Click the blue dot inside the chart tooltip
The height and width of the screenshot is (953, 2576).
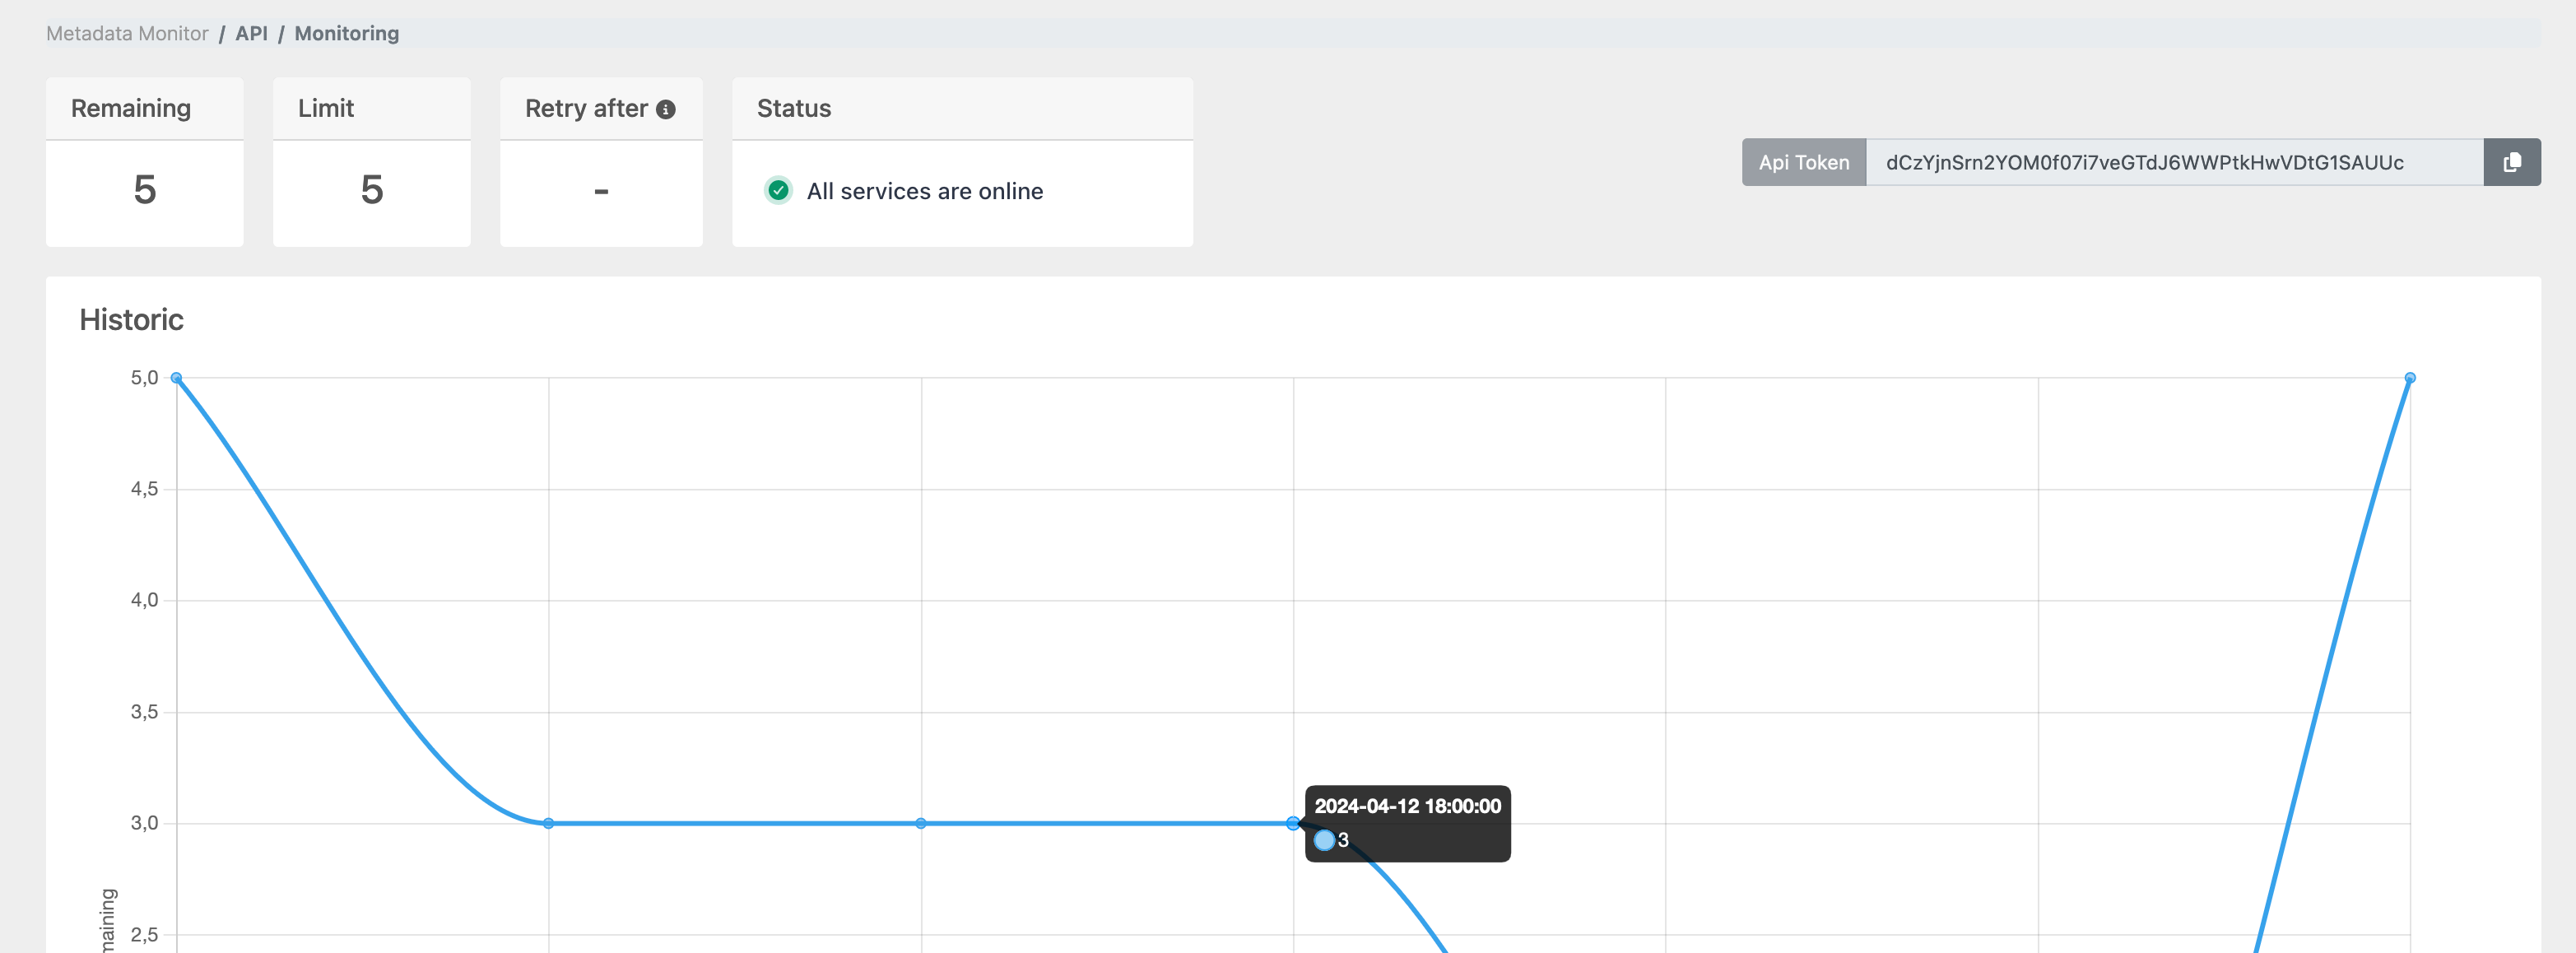tap(1326, 840)
